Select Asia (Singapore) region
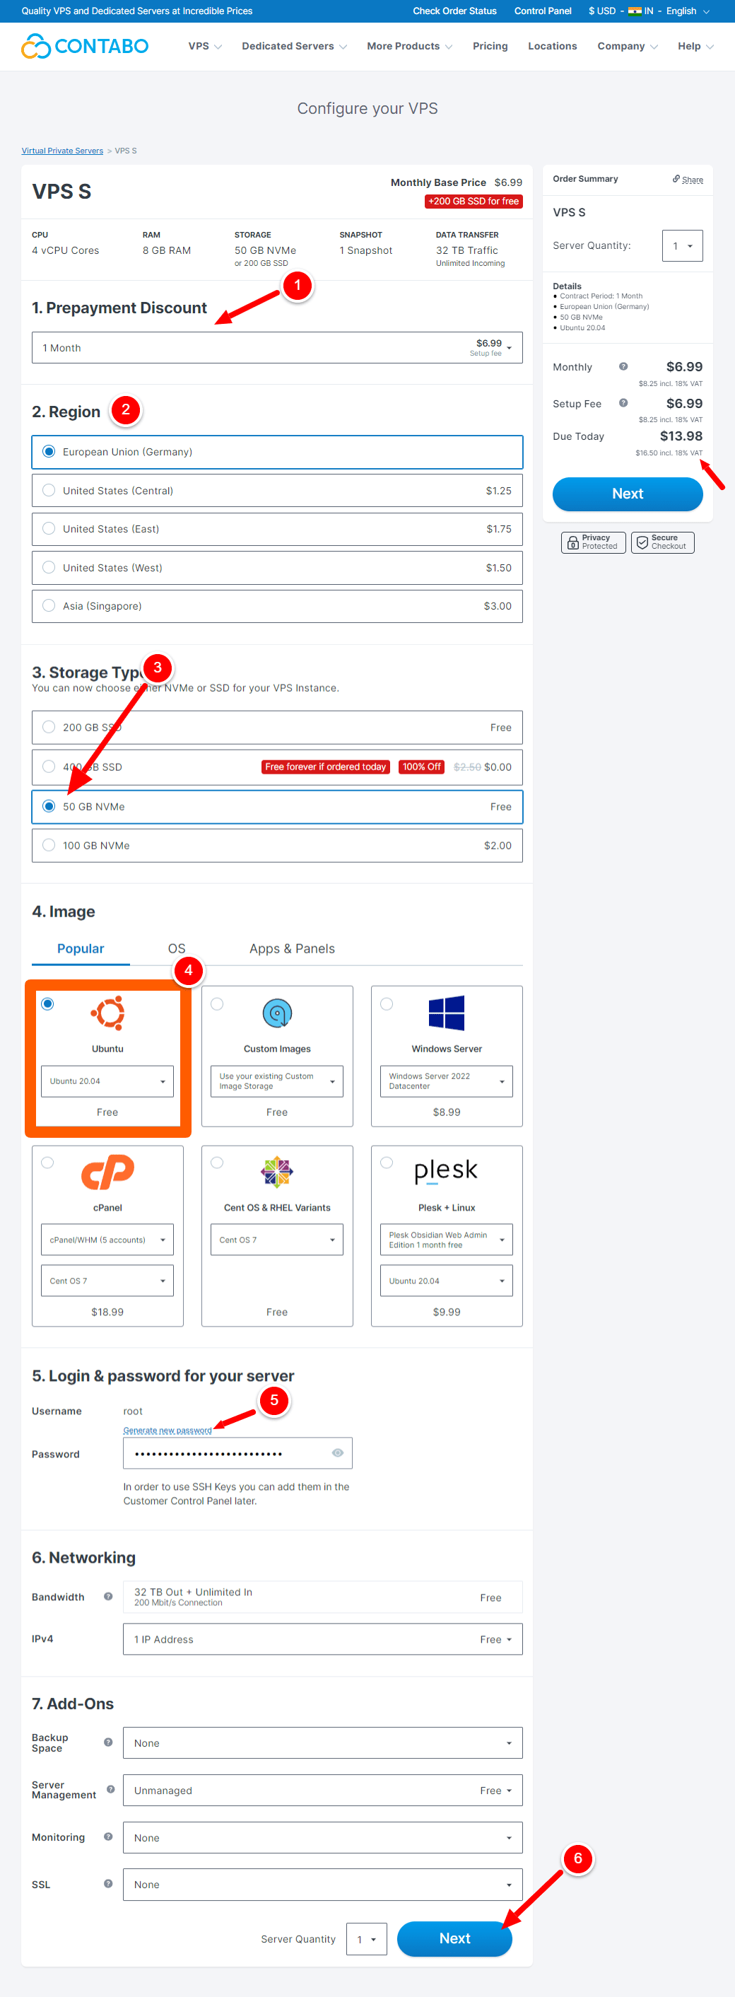 [x=277, y=606]
